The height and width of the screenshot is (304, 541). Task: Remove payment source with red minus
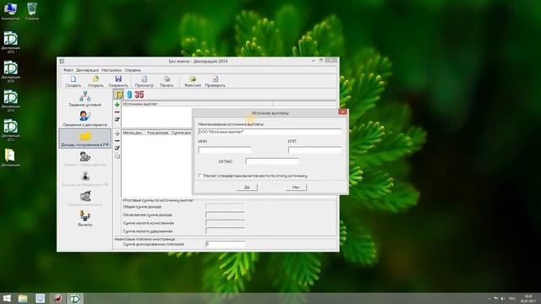click(117, 112)
